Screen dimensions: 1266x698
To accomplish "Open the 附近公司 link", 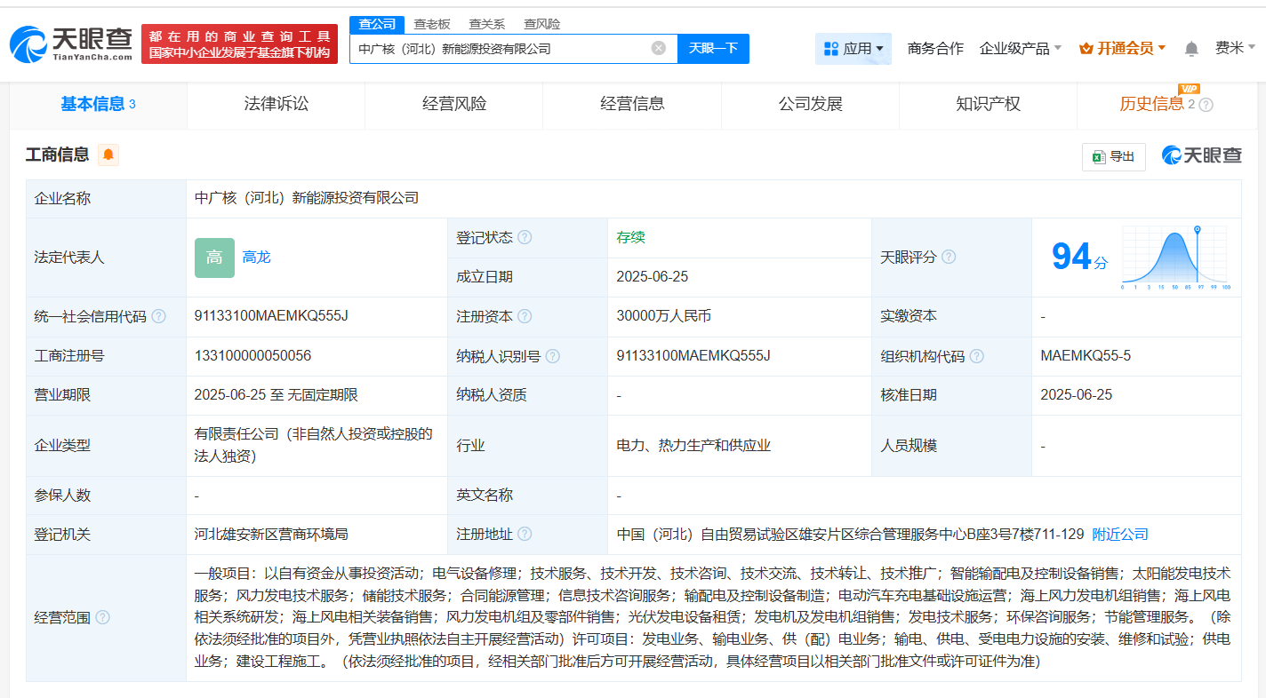I will 1119,535.
